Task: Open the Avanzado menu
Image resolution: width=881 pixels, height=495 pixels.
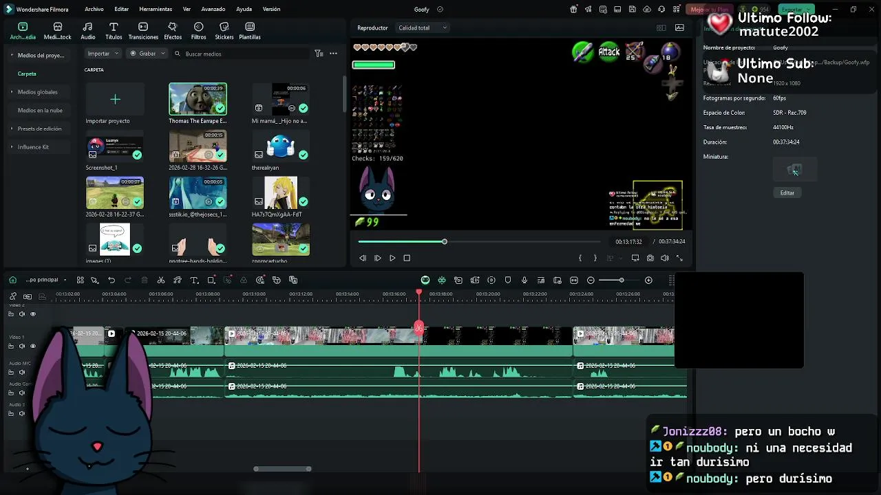Action: (213, 9)
